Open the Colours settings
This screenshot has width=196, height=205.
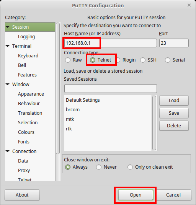26,132
